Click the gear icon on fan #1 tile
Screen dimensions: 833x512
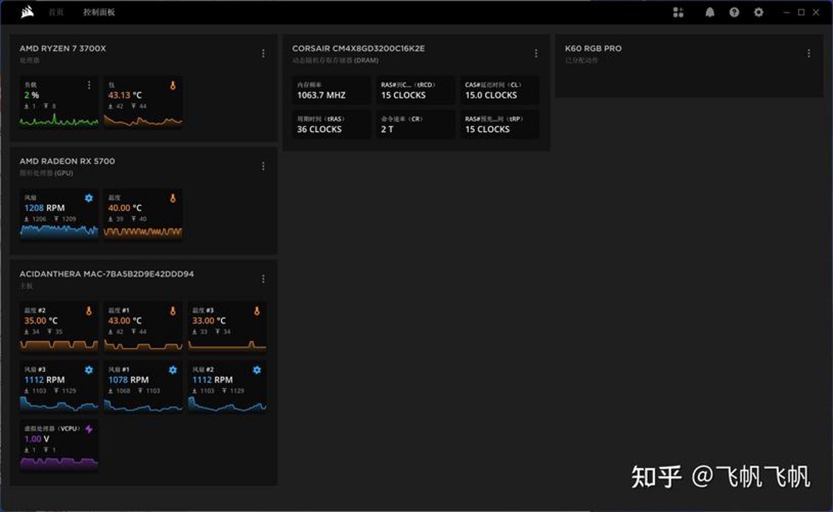(x=173, y=370)
